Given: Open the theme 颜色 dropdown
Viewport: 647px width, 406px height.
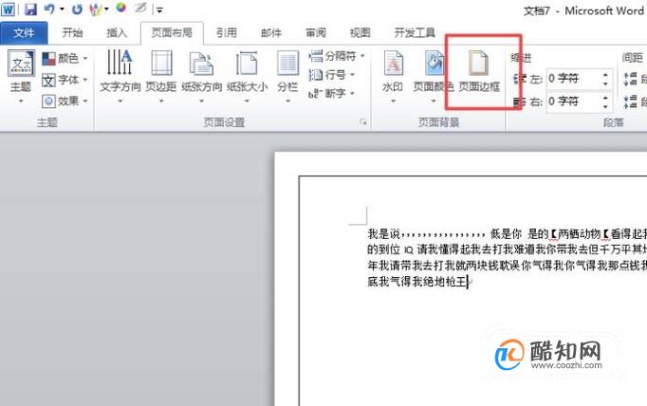Looking at the screenshot, I should pos(65,58).
